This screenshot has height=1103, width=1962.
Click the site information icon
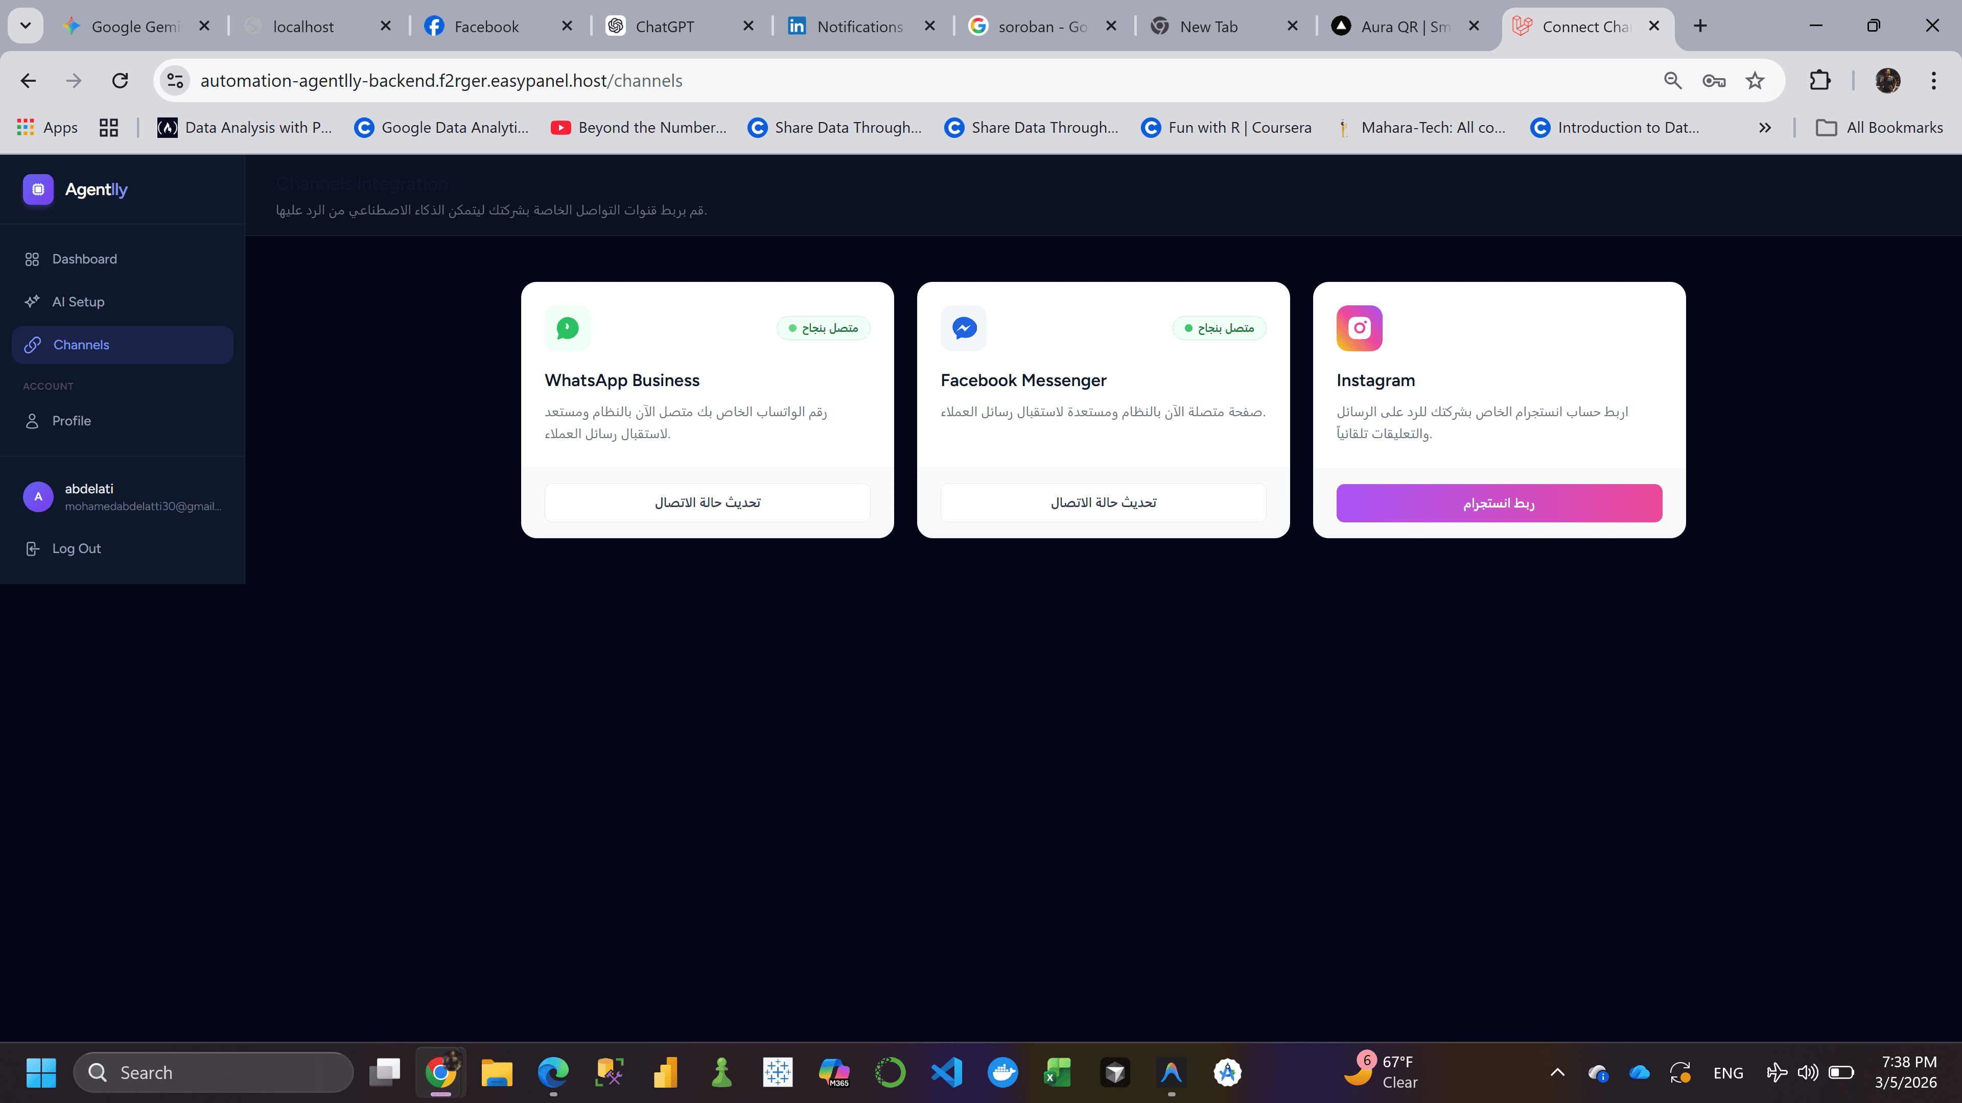tap(175, 81)
